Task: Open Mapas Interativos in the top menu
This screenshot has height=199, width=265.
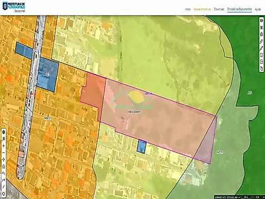Action: tap(202, 9)
